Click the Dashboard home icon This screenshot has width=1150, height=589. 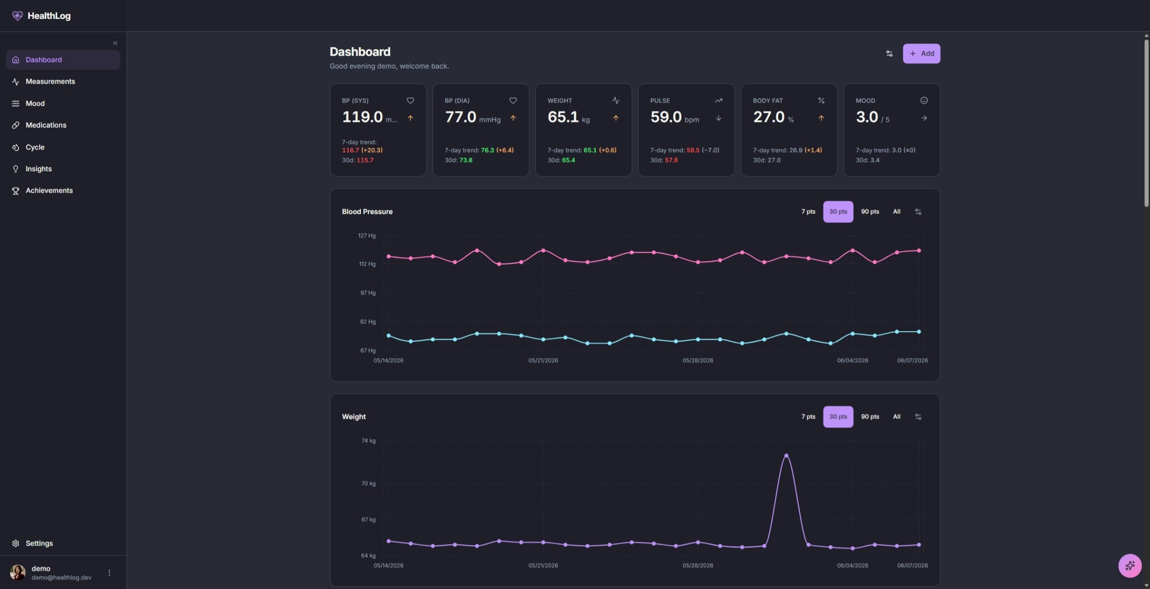click(x=16, y=60)
